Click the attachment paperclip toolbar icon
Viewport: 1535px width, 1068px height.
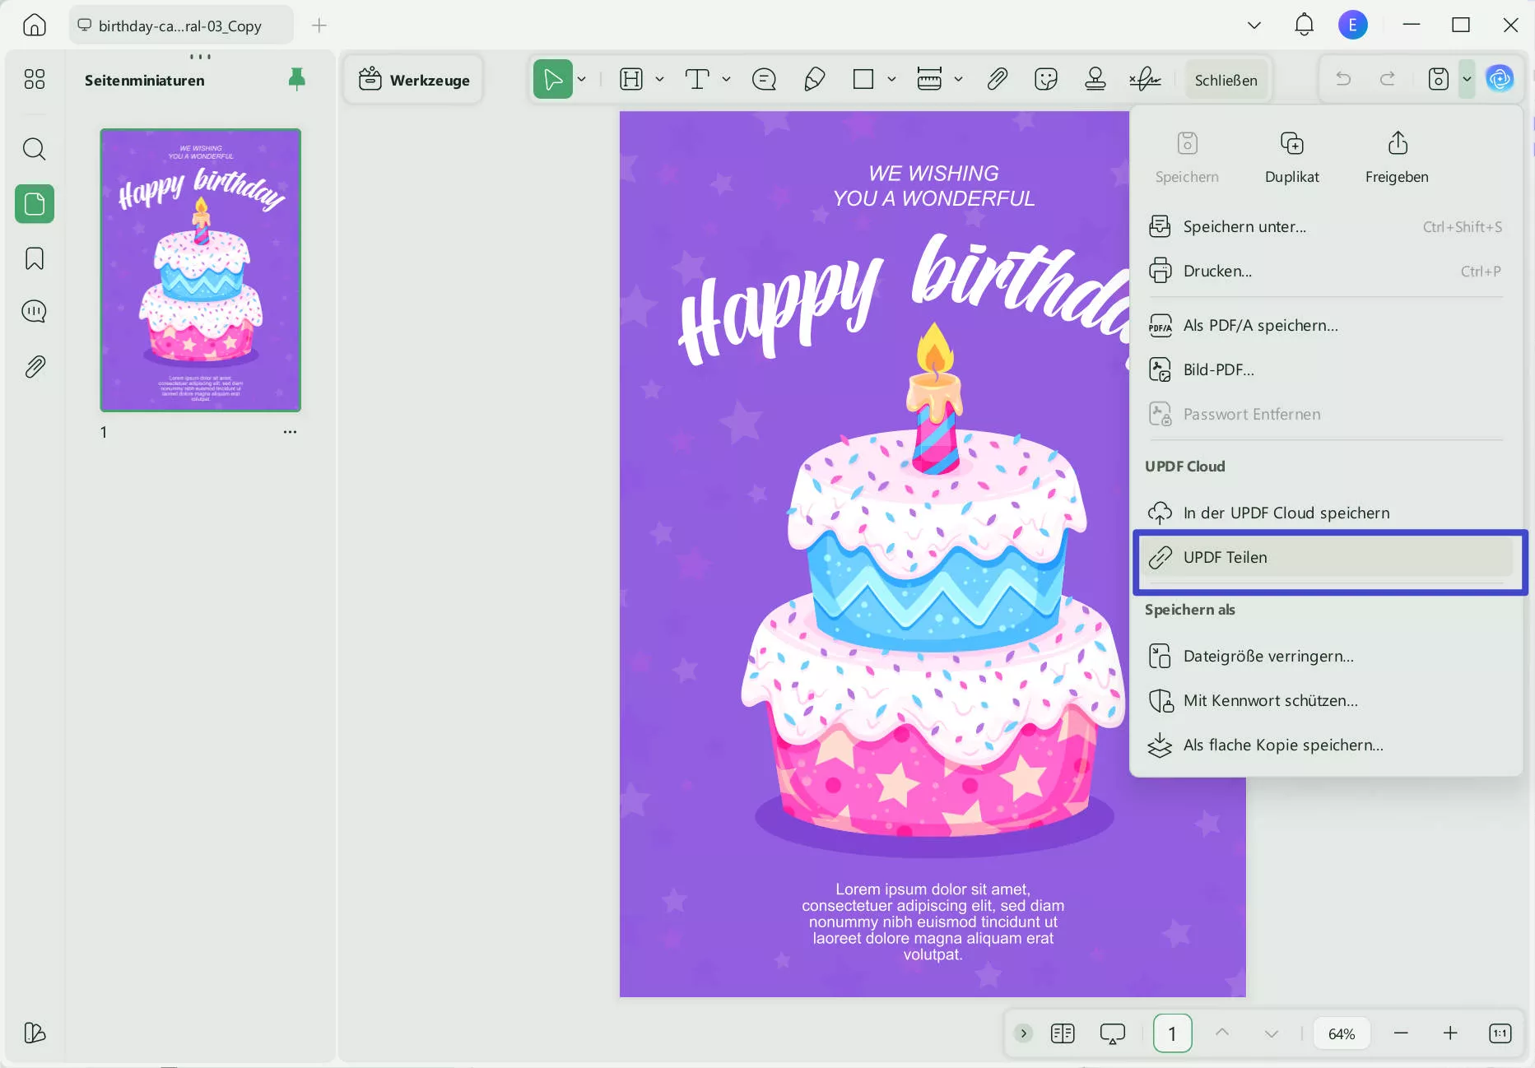coord(997,80)
